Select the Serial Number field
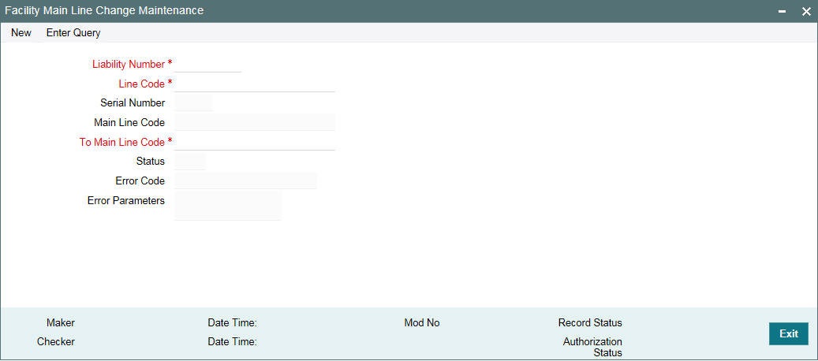The height and width of the screenshot is (361, 818). (x=193, y=103)
